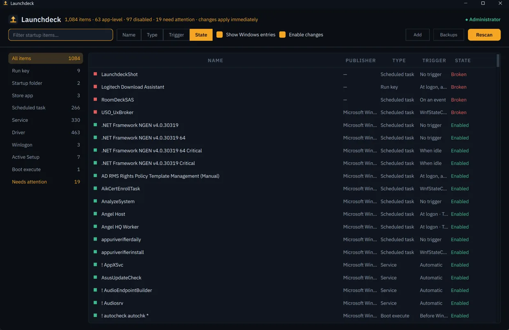Show the Needs attention items
The height and width of the screenshot is (330, 509).
[x=46, y=182]
